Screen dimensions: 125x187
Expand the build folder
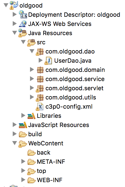15,134
